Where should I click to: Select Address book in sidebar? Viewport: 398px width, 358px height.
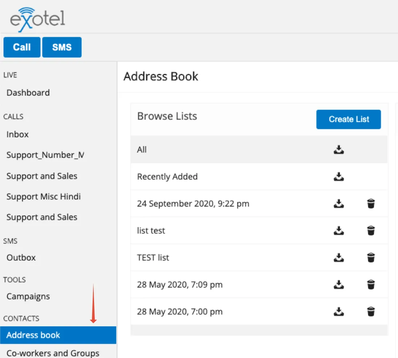pyautogui.click(x=58, y=335)
